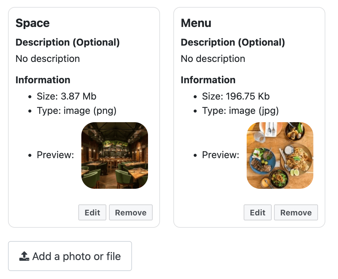Click Edit on the Space card
The height and width of the screenshot is (279, 338).
92,212
